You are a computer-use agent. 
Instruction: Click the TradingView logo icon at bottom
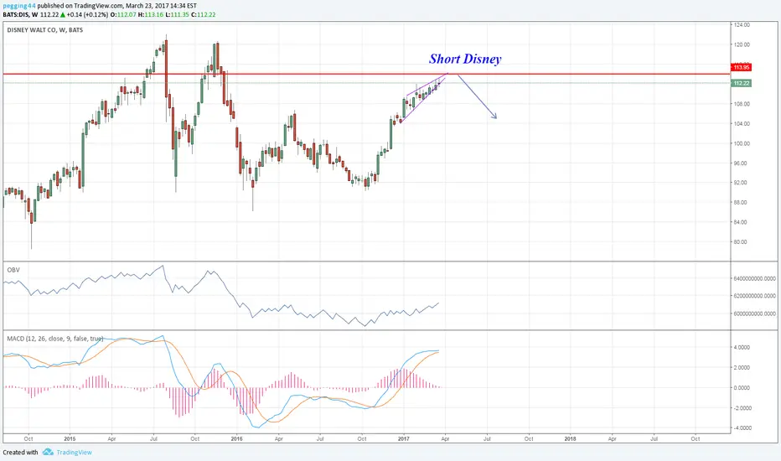tap(48, 452)
